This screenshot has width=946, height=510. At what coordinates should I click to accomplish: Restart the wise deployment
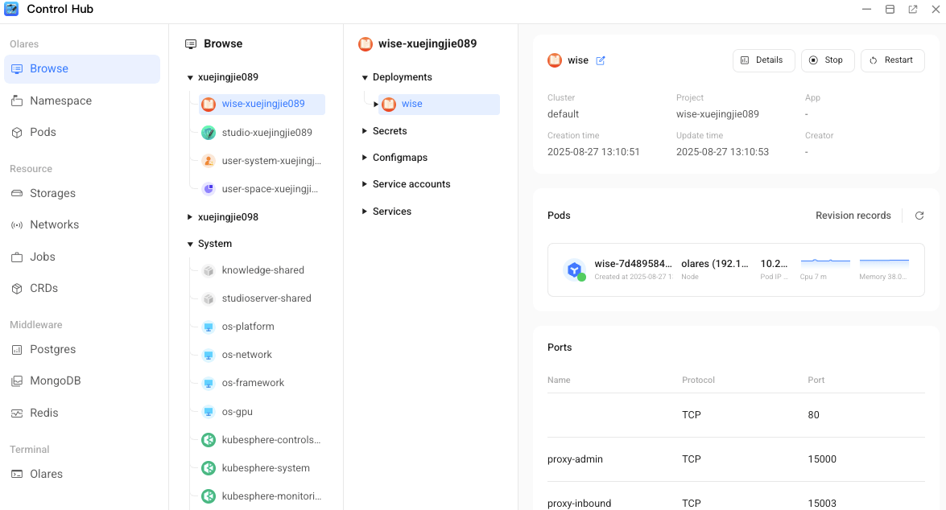click(892, 60)
